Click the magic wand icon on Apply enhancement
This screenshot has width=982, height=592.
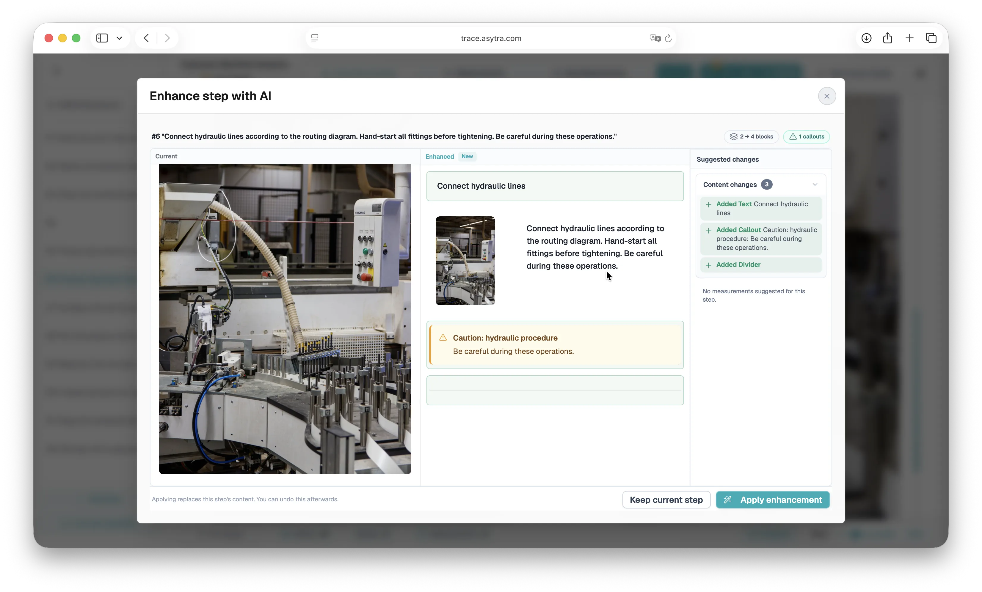727,500
